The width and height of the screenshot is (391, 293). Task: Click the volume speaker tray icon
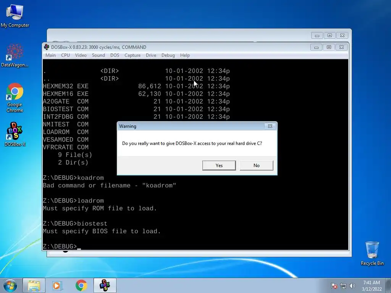point(352,286)
